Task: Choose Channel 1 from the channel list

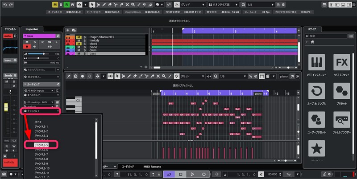Action: pos(41,126)
